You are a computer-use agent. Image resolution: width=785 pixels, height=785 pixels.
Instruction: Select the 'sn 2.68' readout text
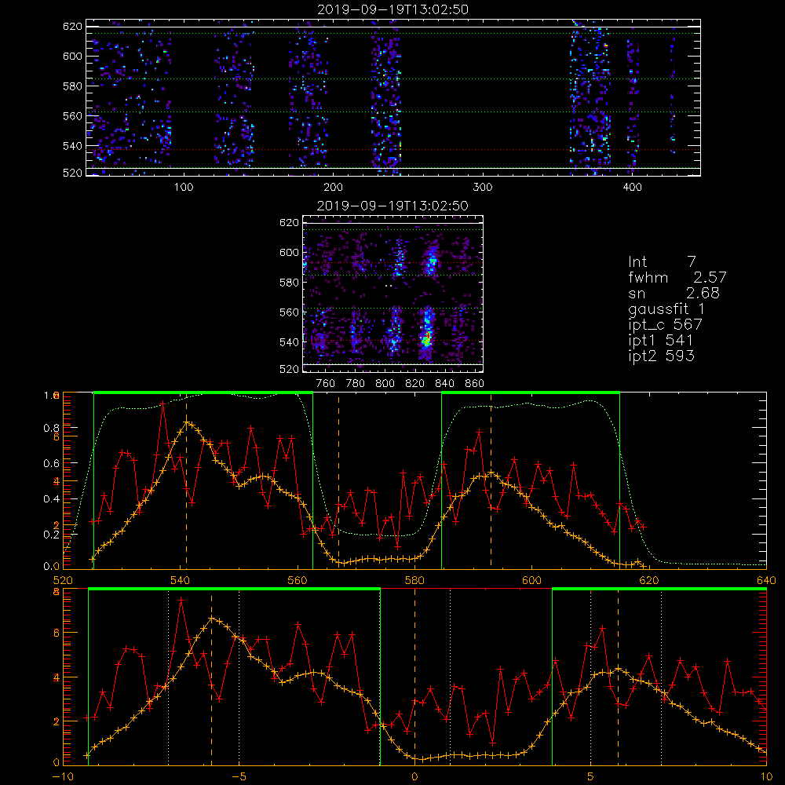click(674, 293)
